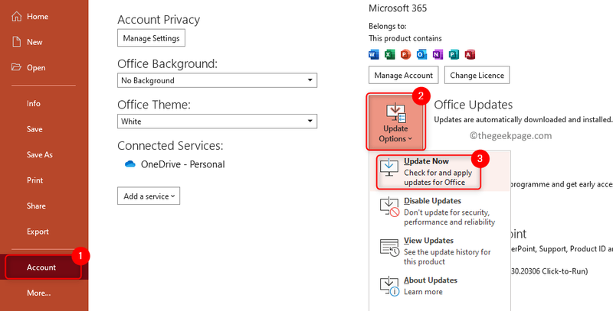Open the Account page
613x311 pixels.
click(43, 267)
